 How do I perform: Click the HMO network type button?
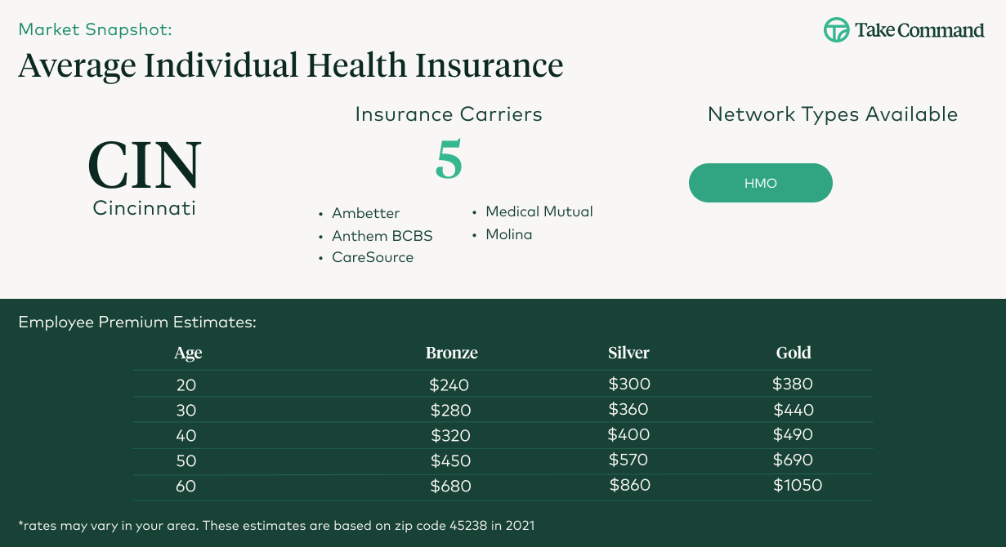point(760,183)
